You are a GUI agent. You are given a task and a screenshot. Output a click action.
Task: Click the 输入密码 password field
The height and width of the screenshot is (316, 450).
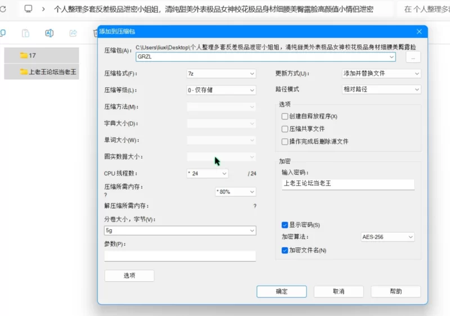point(348,184)
